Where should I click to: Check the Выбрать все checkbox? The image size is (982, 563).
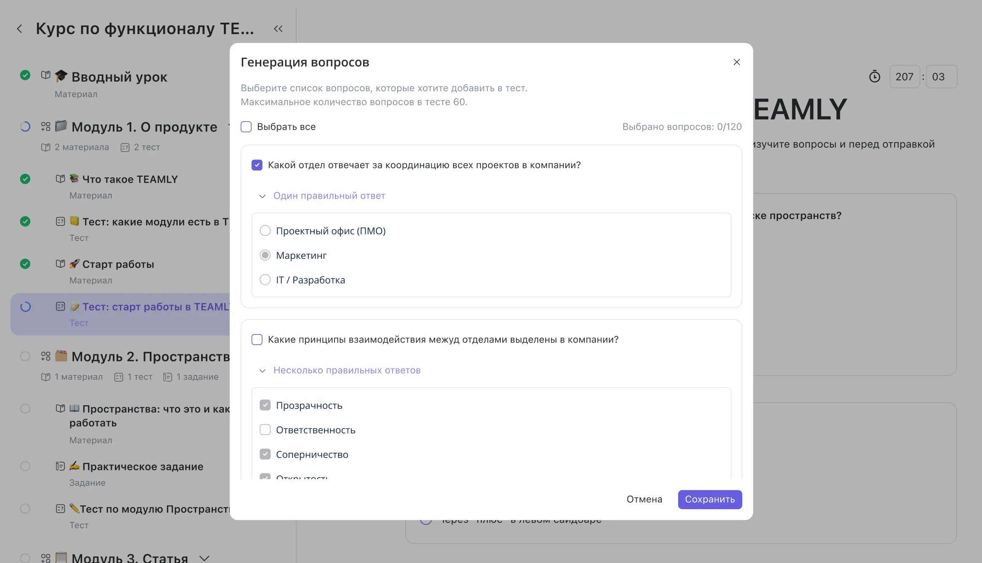(246, 127)
